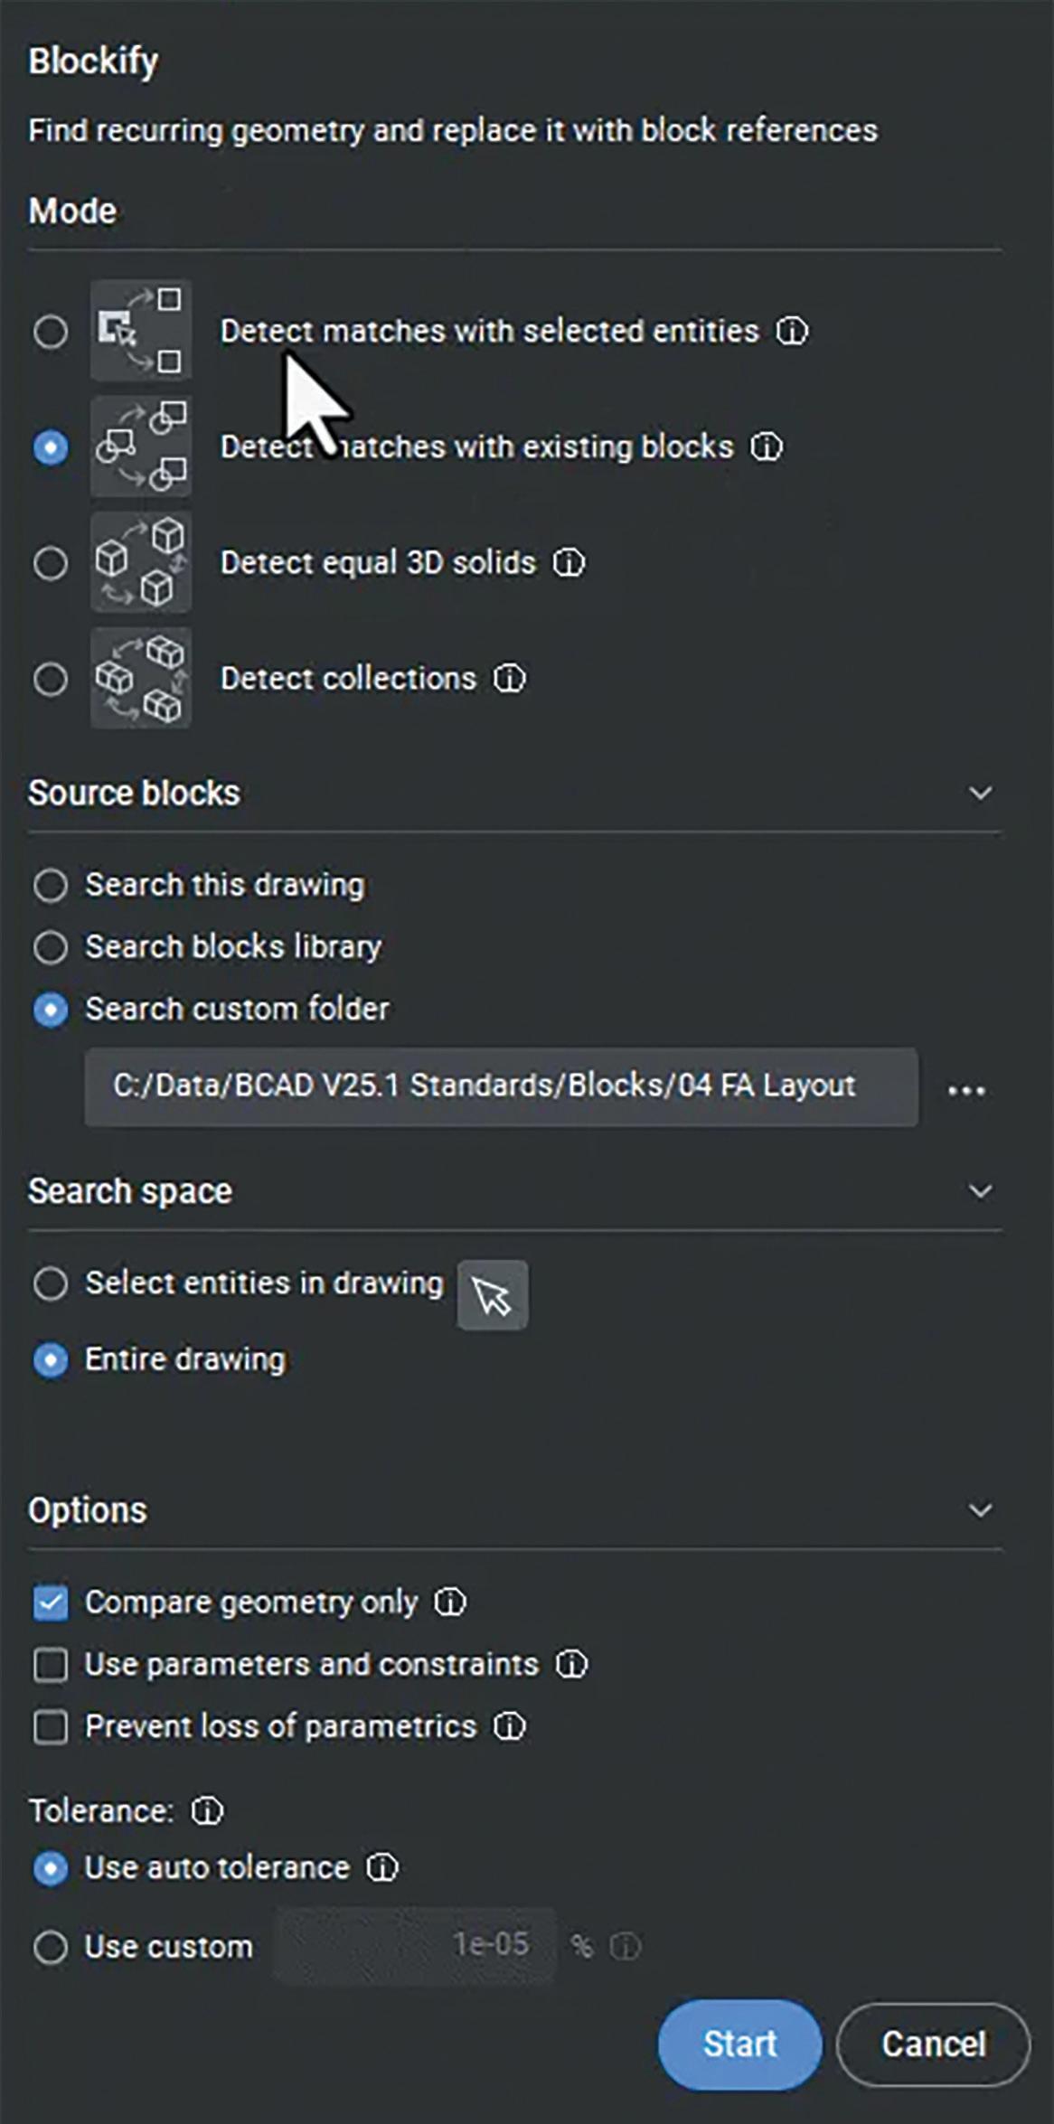Open info icon beside 'Detect collections'
The width and height of the screenshot is (1054, 2124).
509,678
